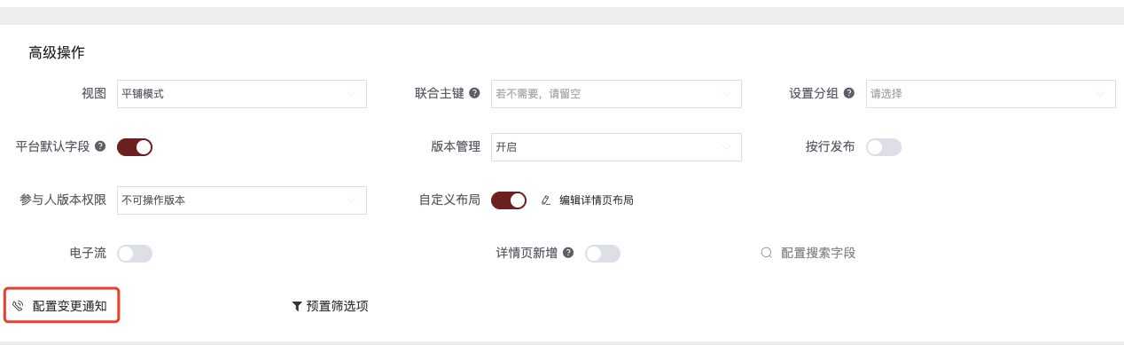Screen dimensions: 1124x345
Task: Open the 版本管理 dropdown showing 开启
Action: coord(616,147)
